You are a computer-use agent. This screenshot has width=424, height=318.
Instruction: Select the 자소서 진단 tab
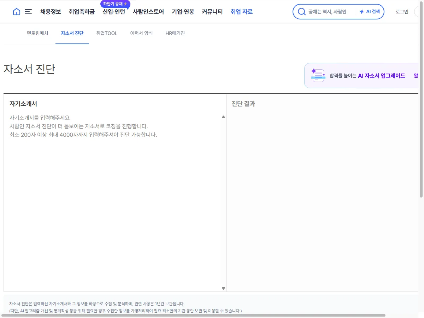(72, 33)
